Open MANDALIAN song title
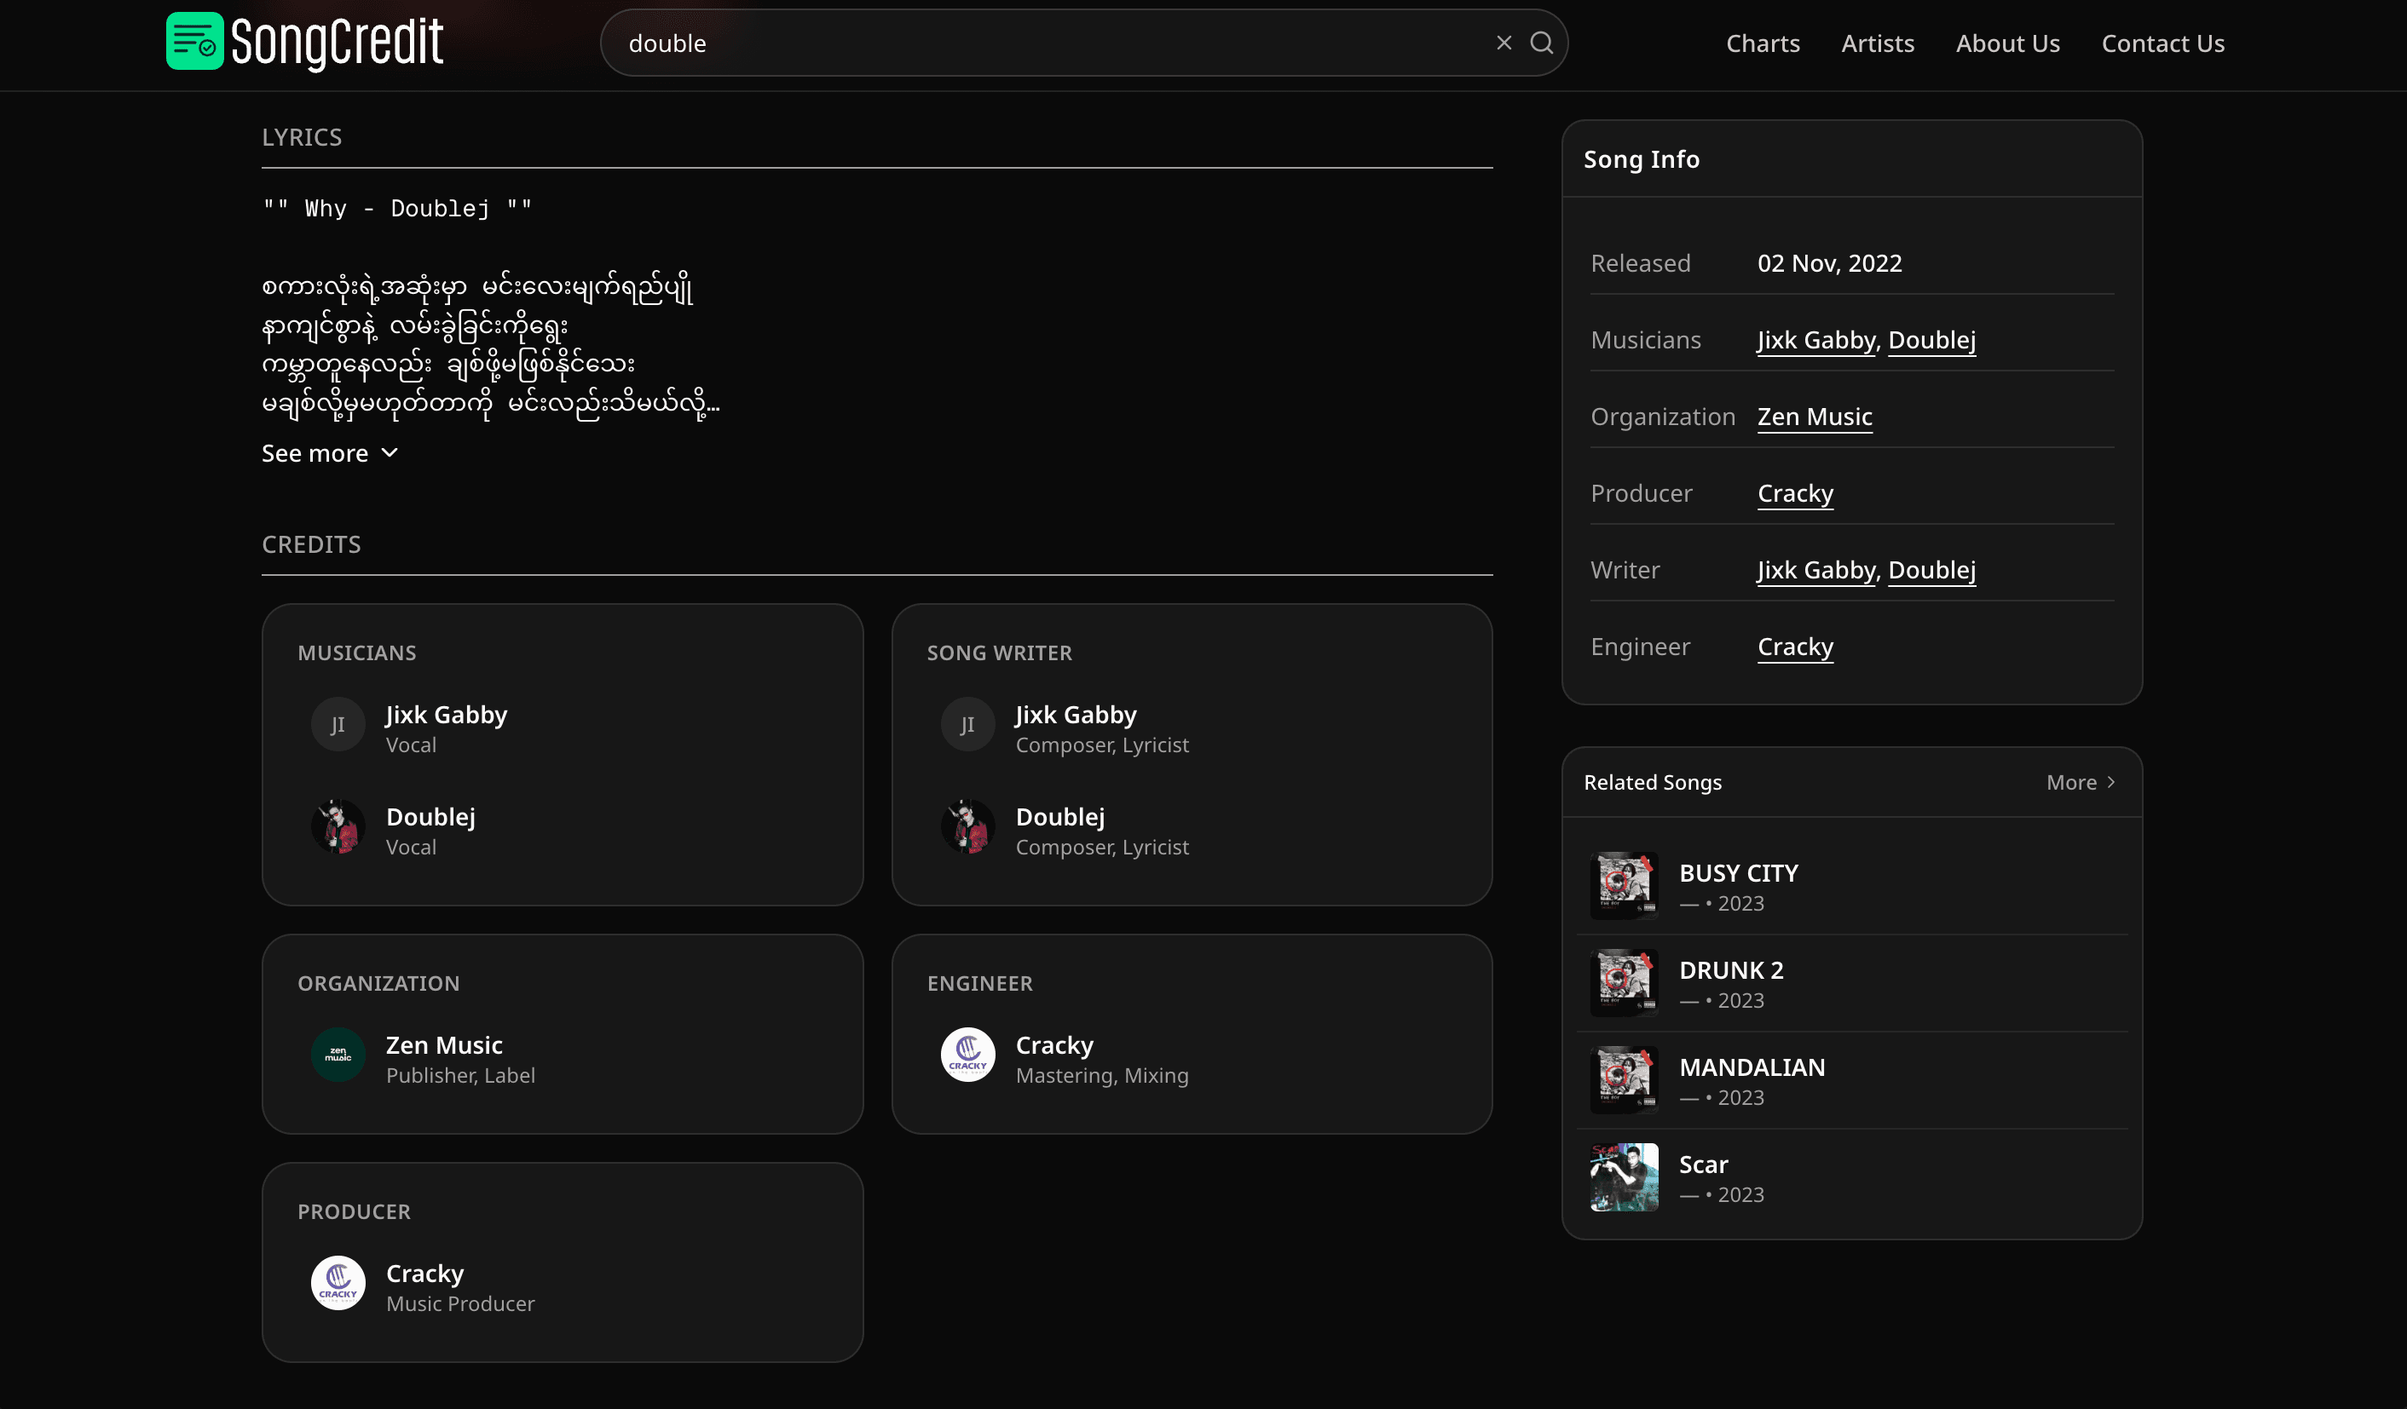The height and width of the screenshot is (1409, 2407). pos(1752,1067)
